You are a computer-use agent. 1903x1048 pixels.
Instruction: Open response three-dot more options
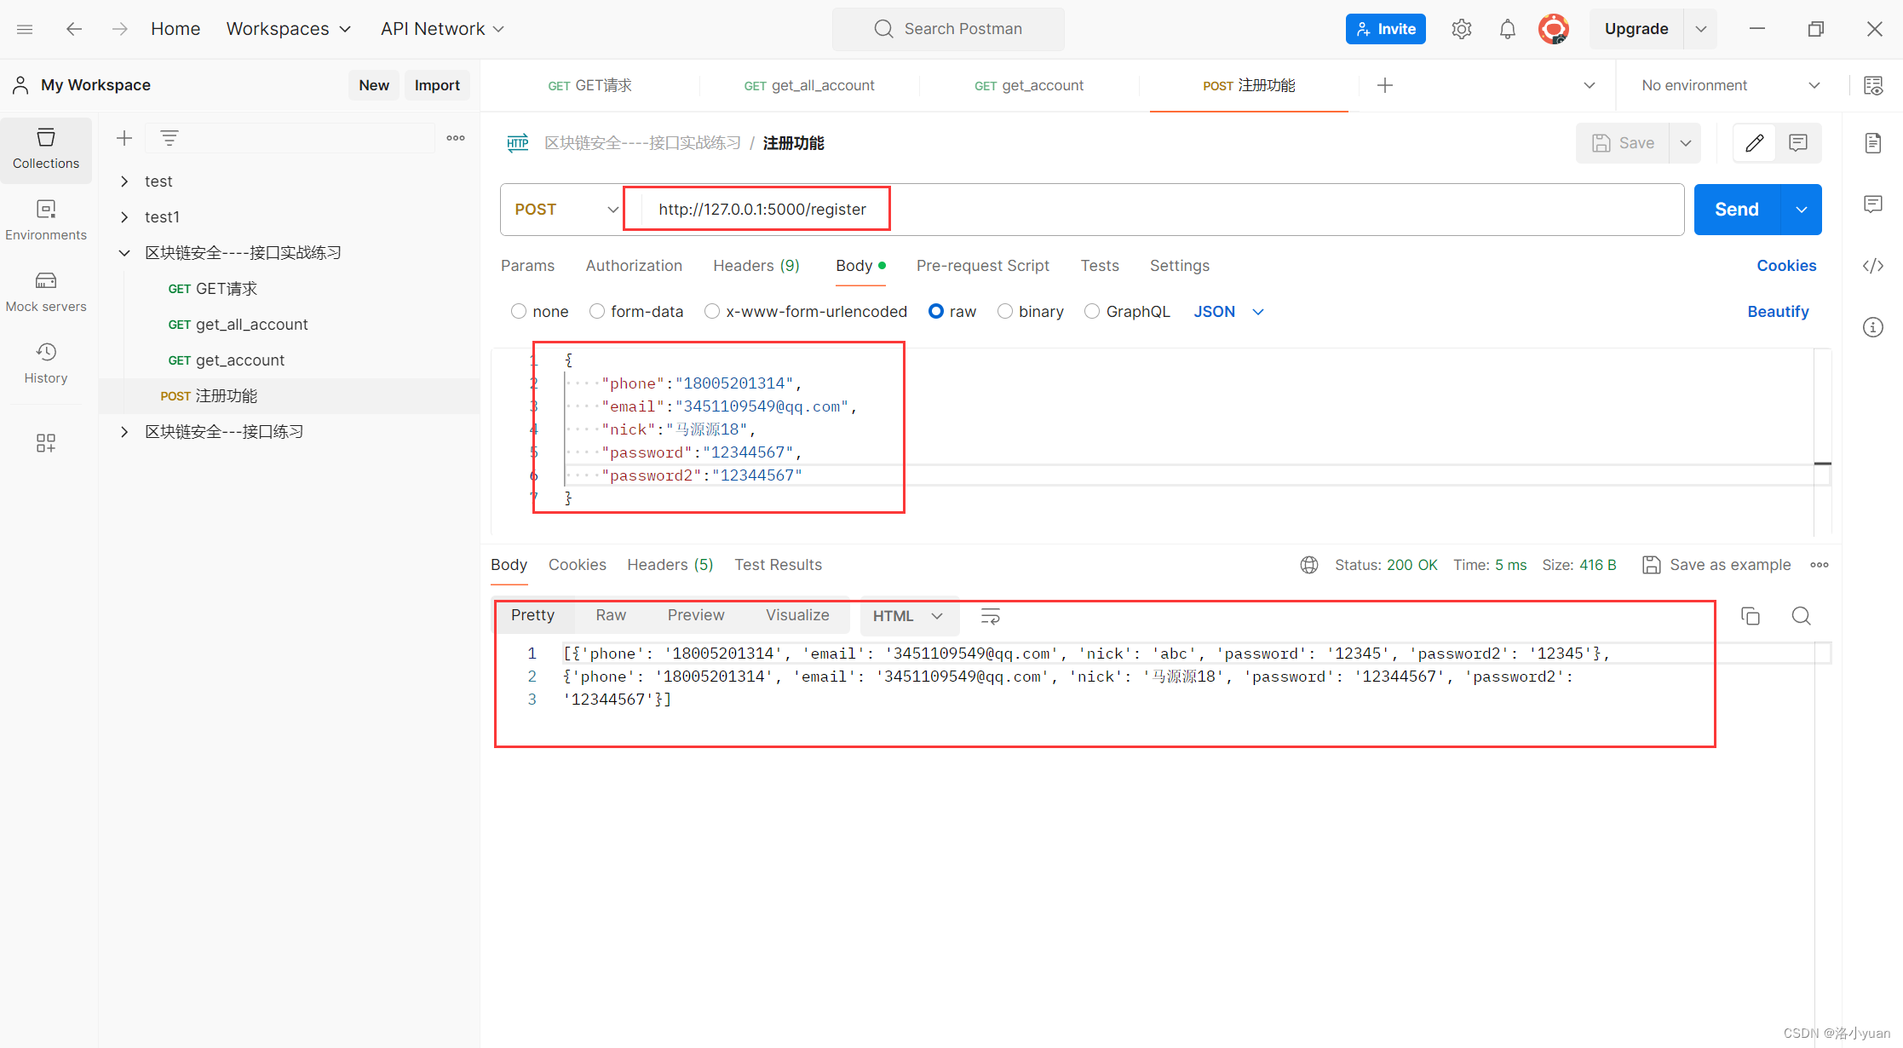tap(1820, 565)
